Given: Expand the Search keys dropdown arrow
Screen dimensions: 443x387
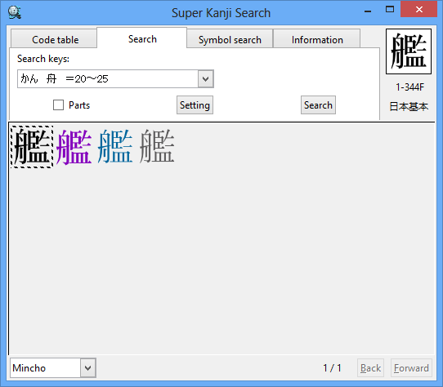Looking at the screenshot, I should click(206, 78).
